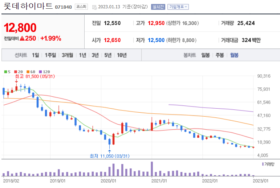Click the red up-triangle beside 250
Viewport: 280px width, 188px height.
click(22, 38)
